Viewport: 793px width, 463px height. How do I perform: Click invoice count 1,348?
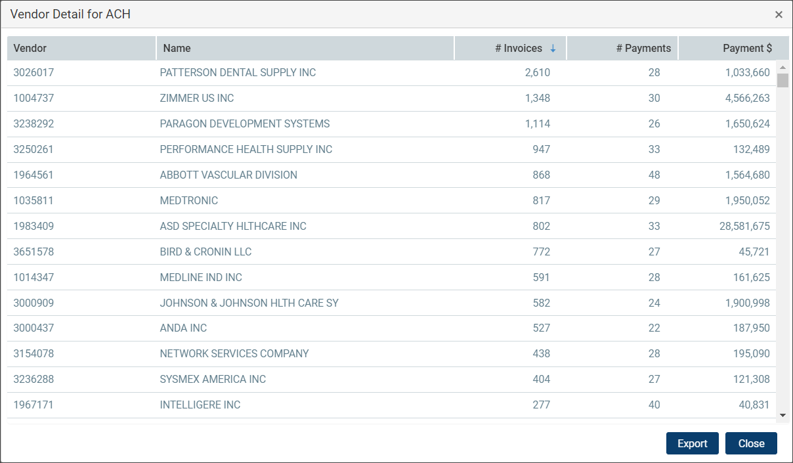tap(538, 98)
